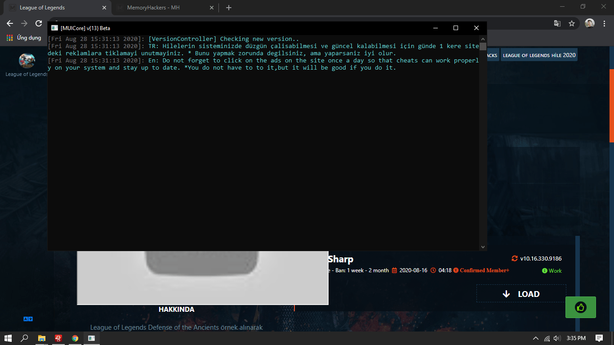
Task: Click Chrome's back navigation arrow
Action: [x=10, y=23]
